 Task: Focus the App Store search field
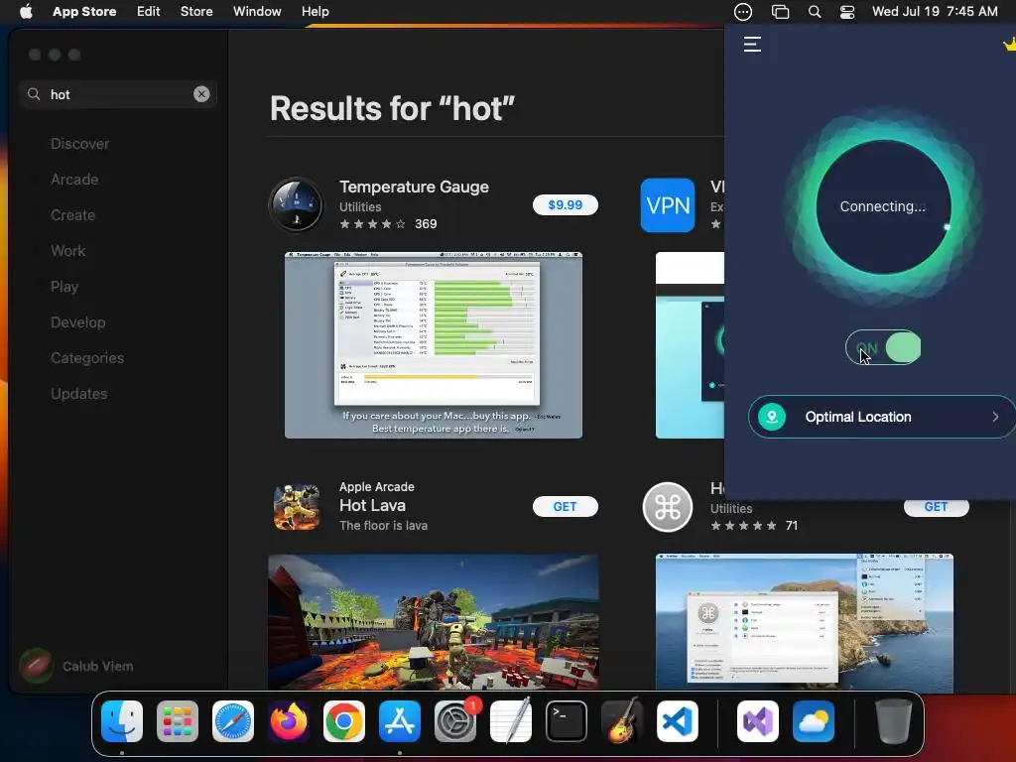tap(117, 94)
